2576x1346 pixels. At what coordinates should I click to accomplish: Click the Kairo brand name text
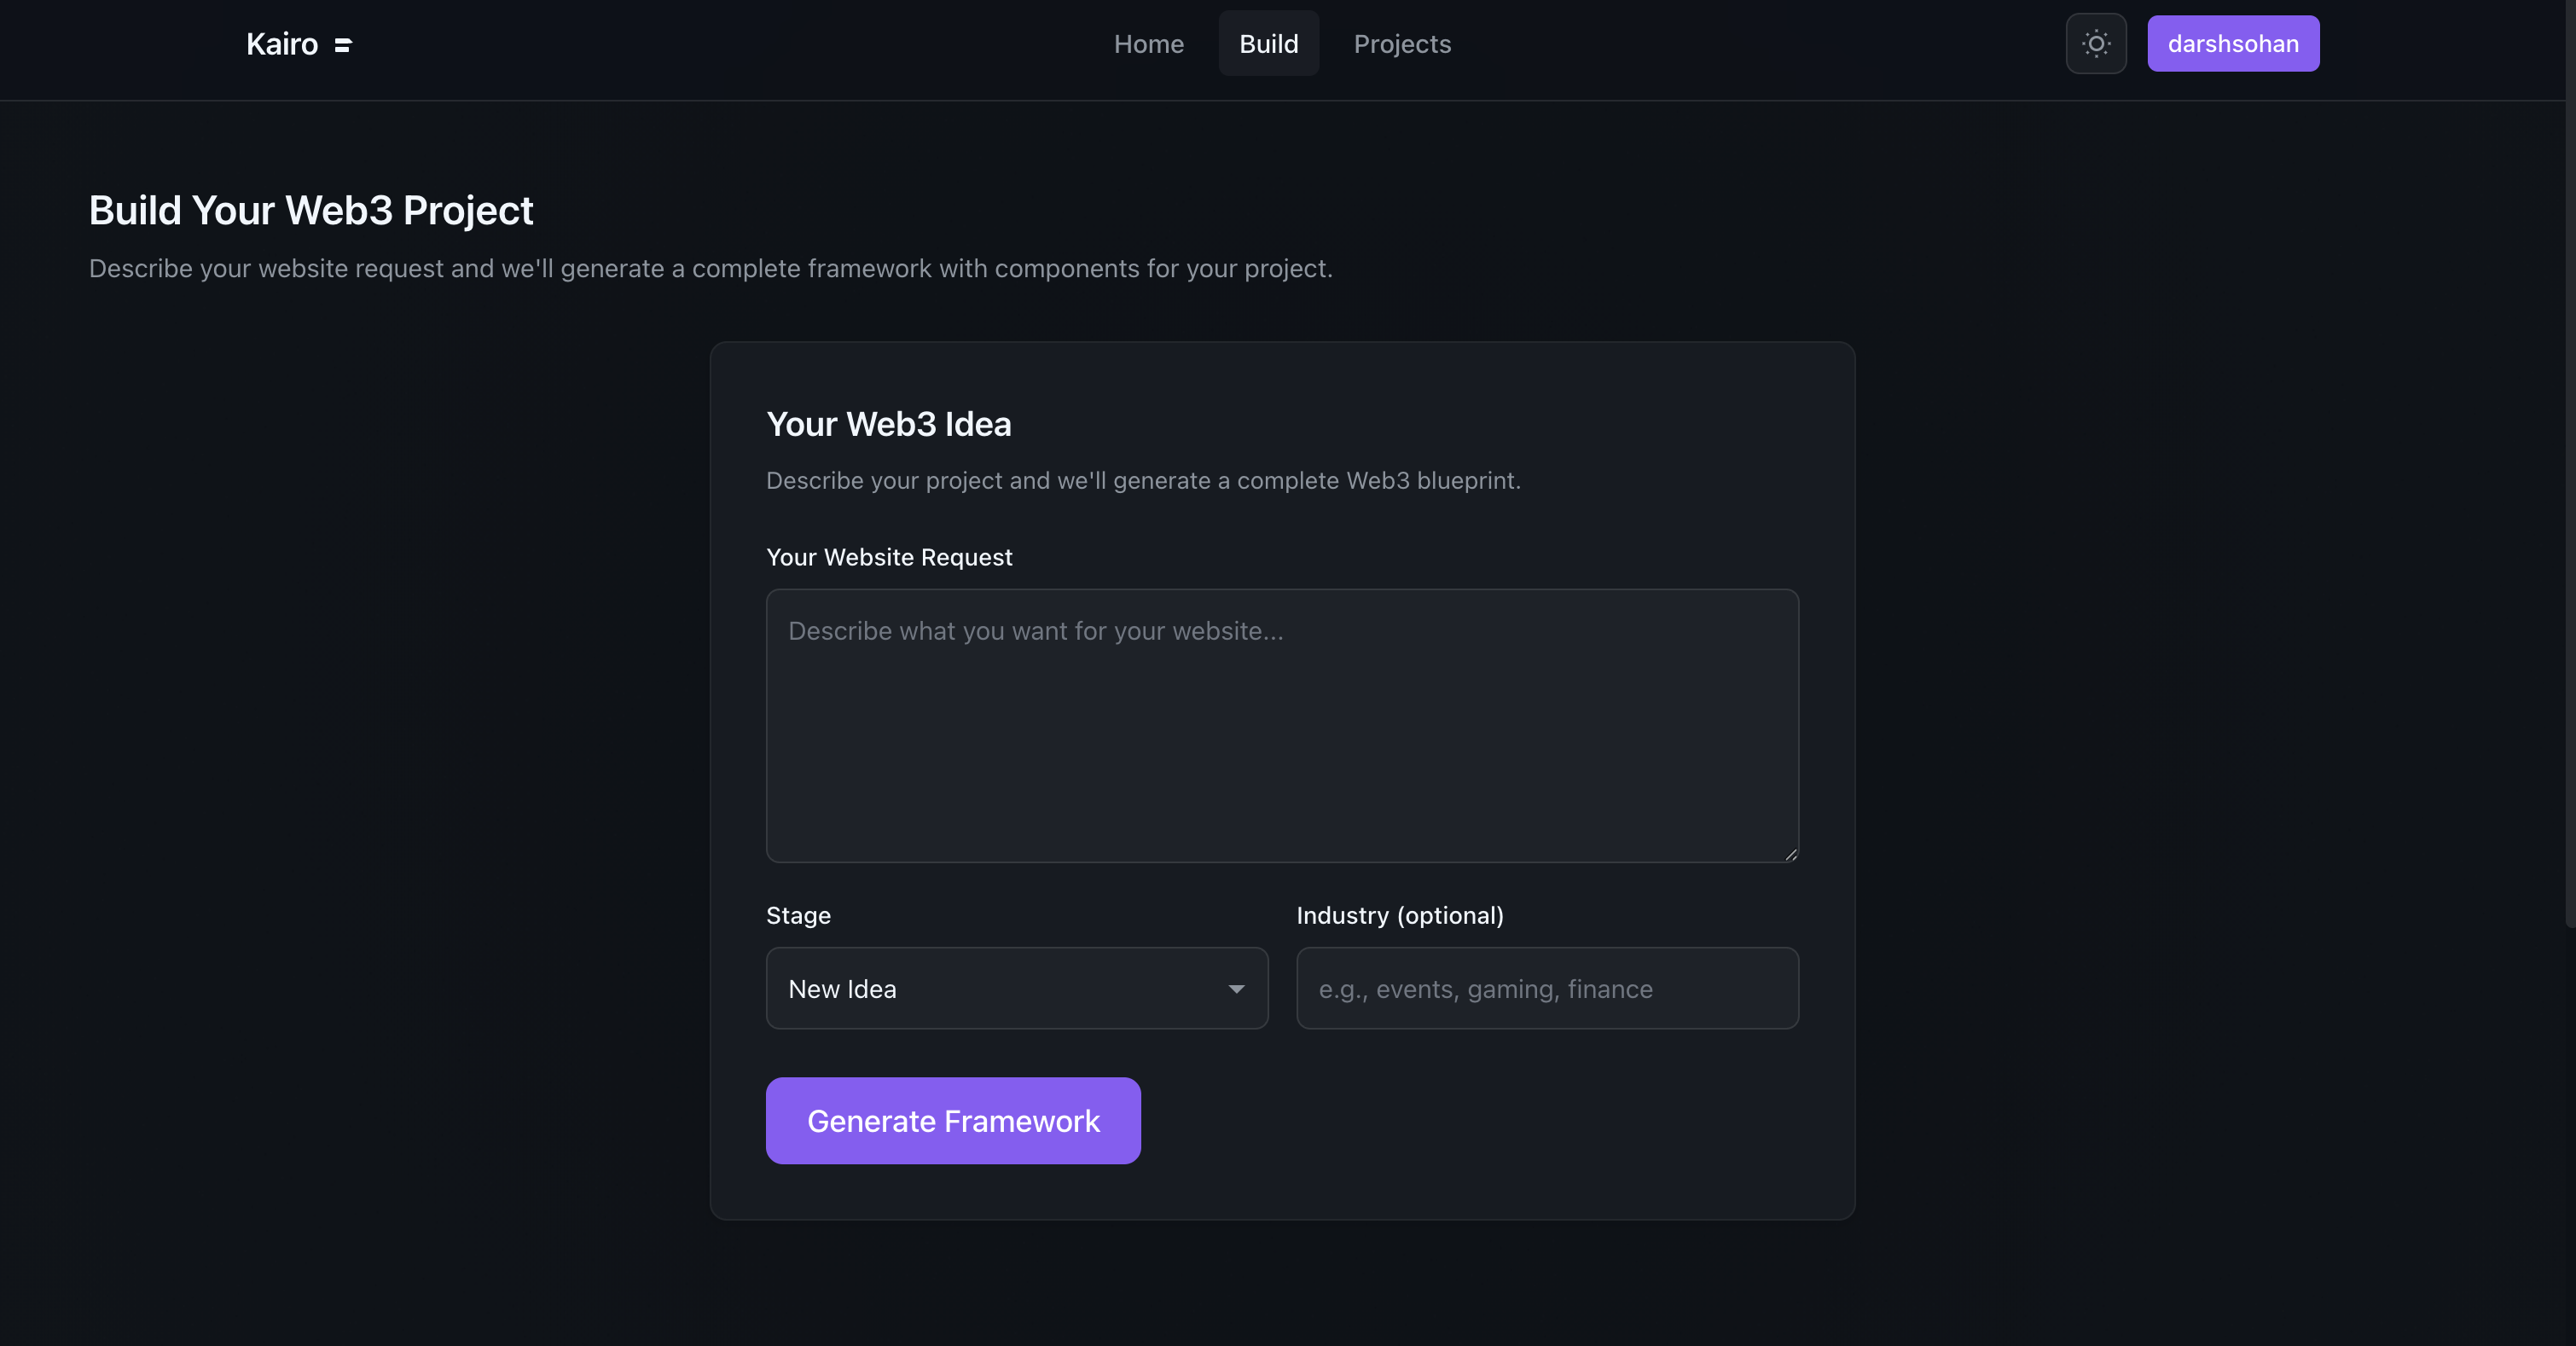pos(282,44)
